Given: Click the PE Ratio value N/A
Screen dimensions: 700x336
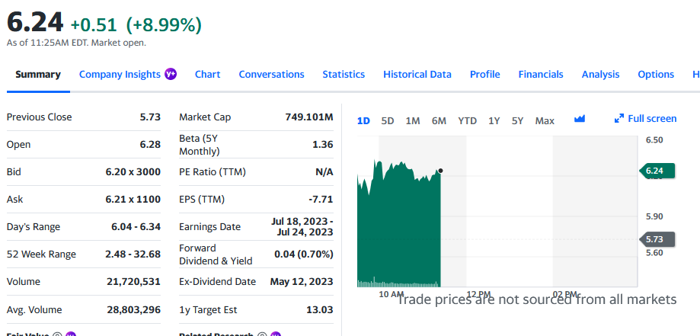Looking at the screenshot, I should tap(324, 172).
